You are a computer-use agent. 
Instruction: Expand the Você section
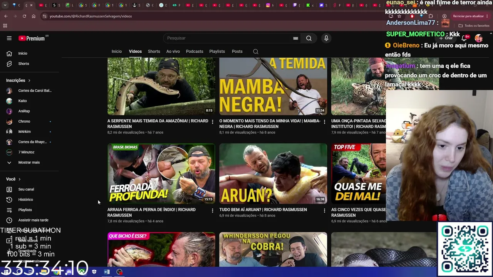13,179
